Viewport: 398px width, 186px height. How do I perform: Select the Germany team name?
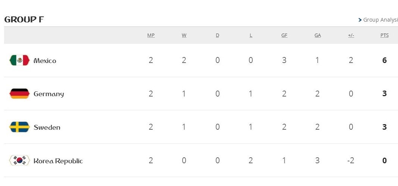[49, 94]
